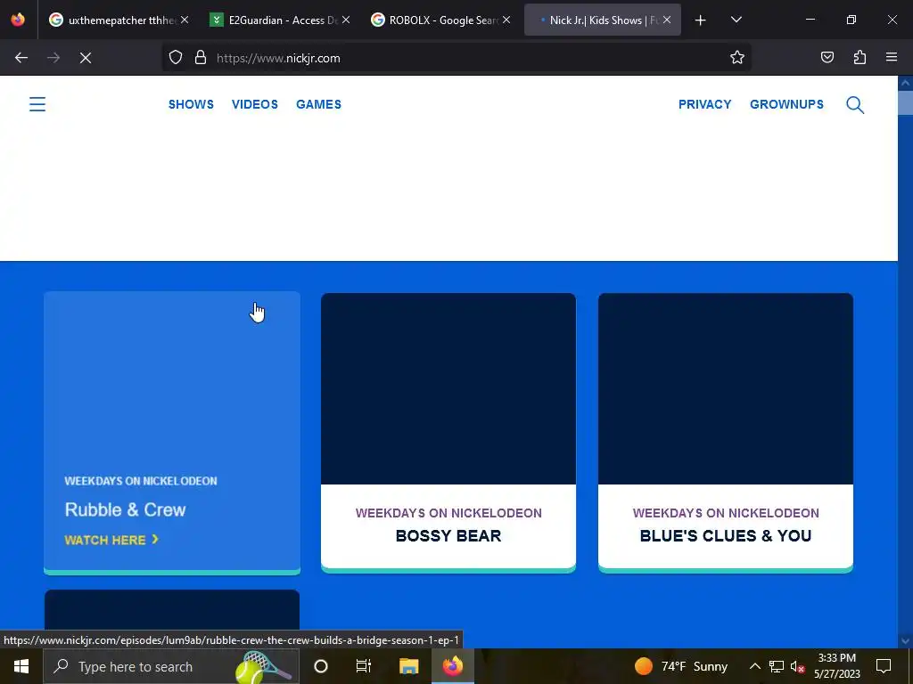Open a new tab with plus button
The image size is (913, 684).
(x=701, y=20)
